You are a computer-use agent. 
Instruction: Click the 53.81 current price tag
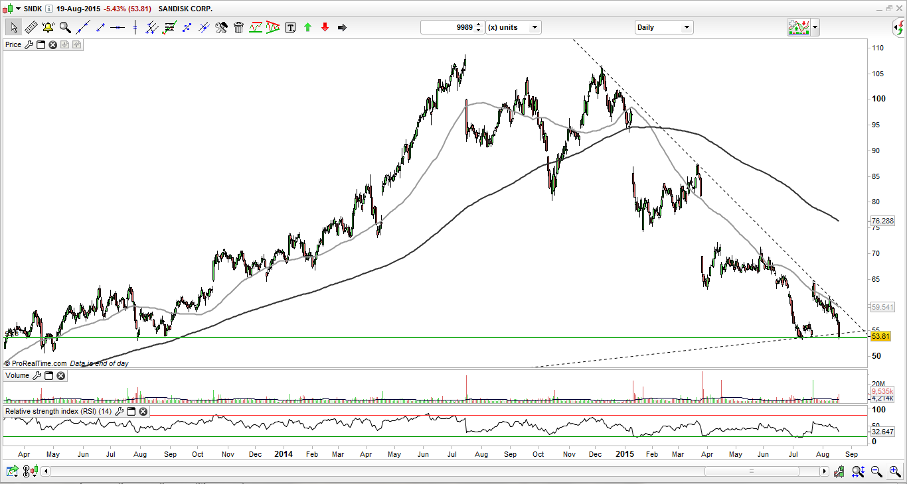coord(880,336)
